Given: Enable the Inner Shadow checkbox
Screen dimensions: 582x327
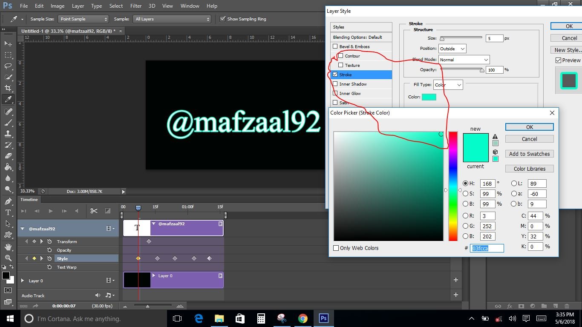Looking at the screenshot, I should (x=335, y=84).
